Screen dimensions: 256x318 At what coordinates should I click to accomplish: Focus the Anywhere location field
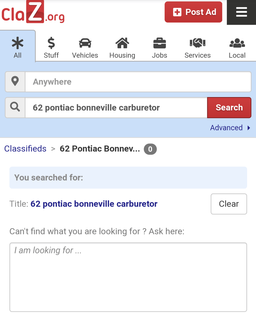pyautogui.click(x=138, y=82)
